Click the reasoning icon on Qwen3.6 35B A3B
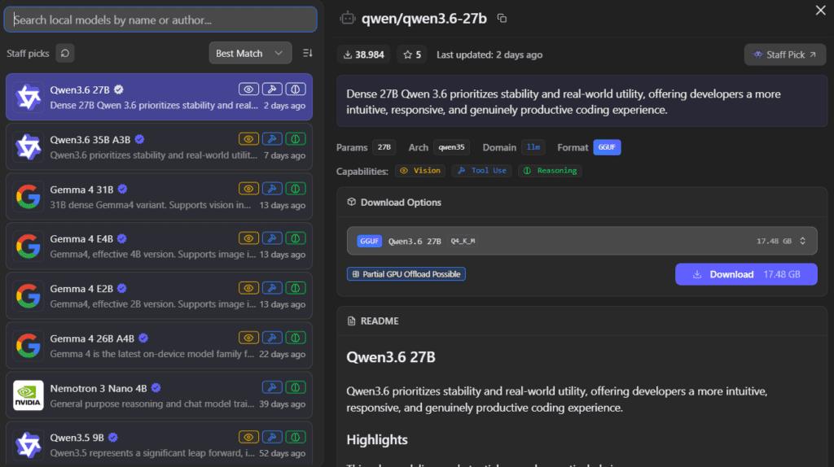The image size is (834, 467). [x=295, y=139]
